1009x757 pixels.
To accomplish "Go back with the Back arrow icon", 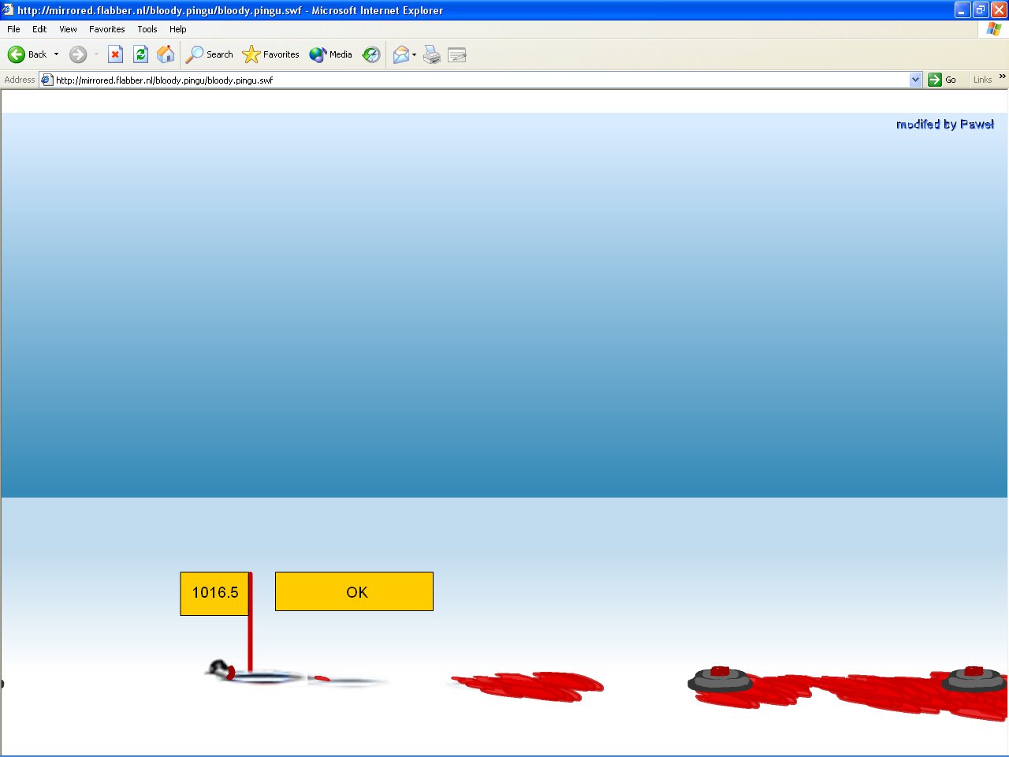I will click(x=17, y=54).
